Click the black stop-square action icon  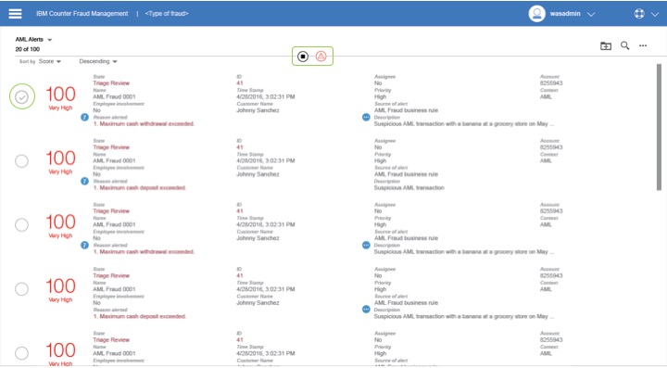303,57
